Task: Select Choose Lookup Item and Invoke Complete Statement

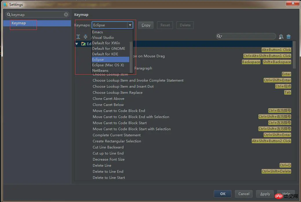Action: (138, 80)
